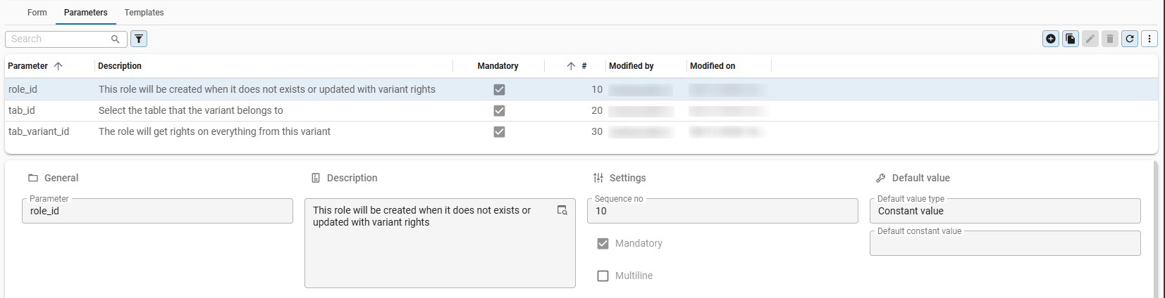Click the filter funnel icon
This screenshot has height=298, width=1165.
[139, 39]
